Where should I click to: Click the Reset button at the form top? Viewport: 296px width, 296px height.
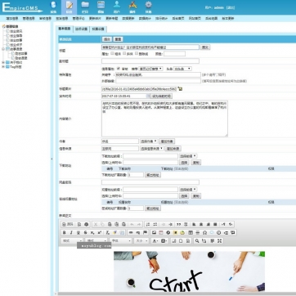click(118, 39)
